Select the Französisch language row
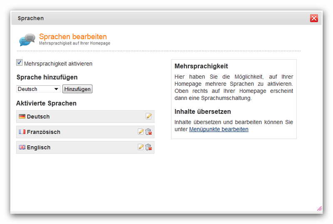This screenshot has height=224, width=333. (85, 132)
